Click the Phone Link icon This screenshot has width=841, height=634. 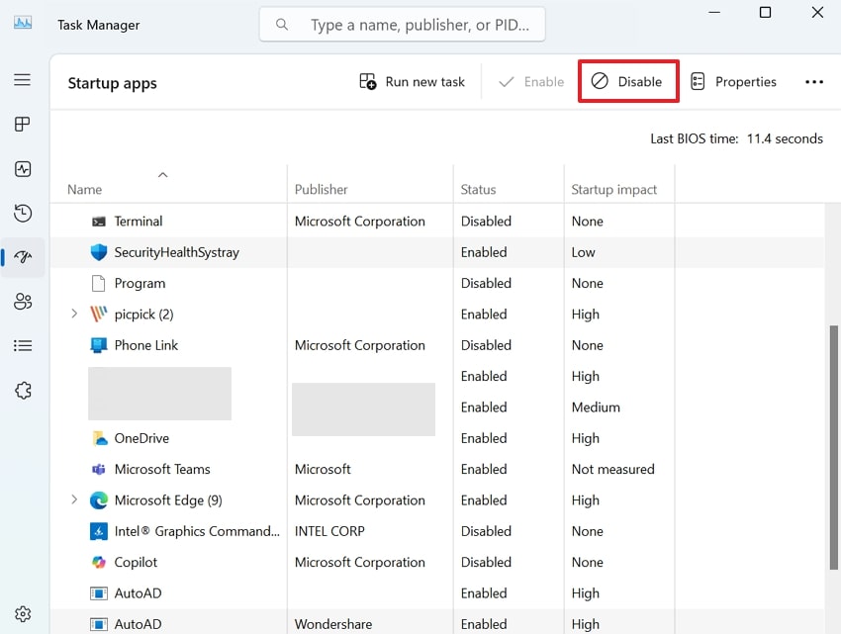(x=99, y=345)
